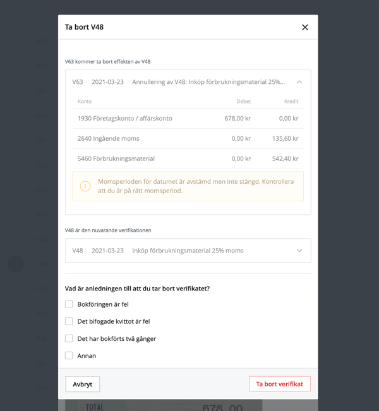The image size is (379, 411).
Task: Select Det har bokförts två gånger checkbox
Action: point(69,338)
